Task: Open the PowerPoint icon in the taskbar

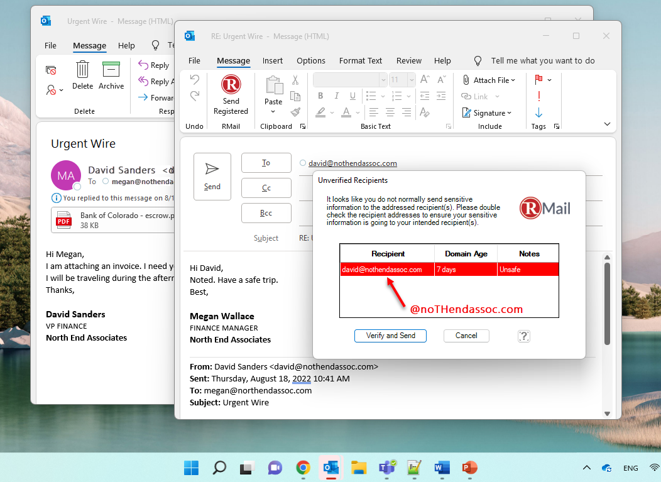Action: pos(469,468)
